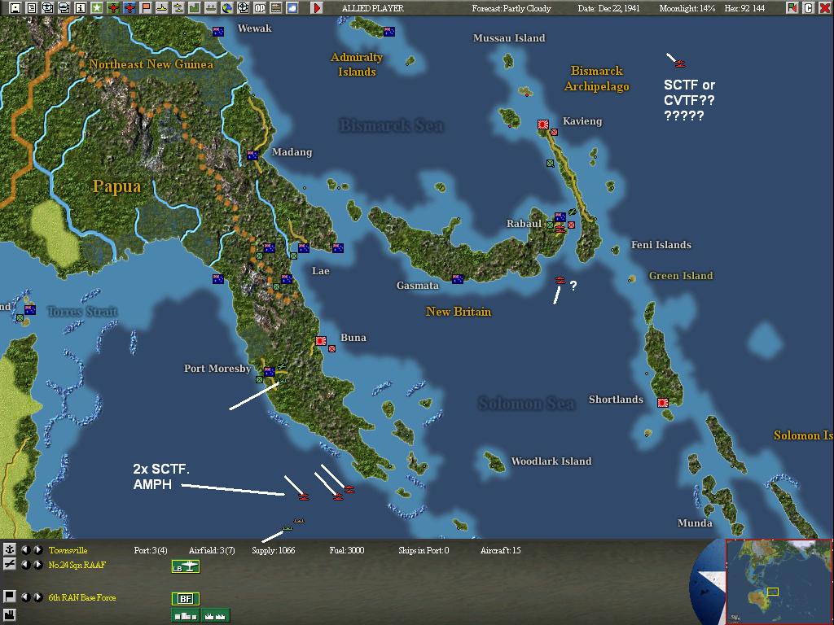Click the green aircraft icon at Port Moresby

(x=282, y=366)
